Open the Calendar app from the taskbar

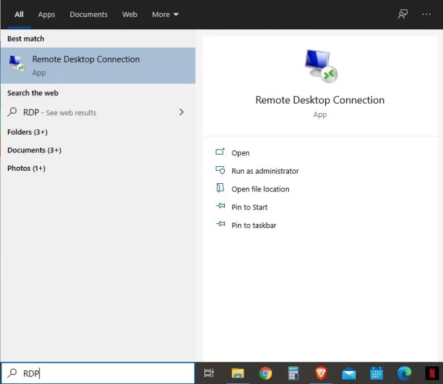[x=377, y=373]
